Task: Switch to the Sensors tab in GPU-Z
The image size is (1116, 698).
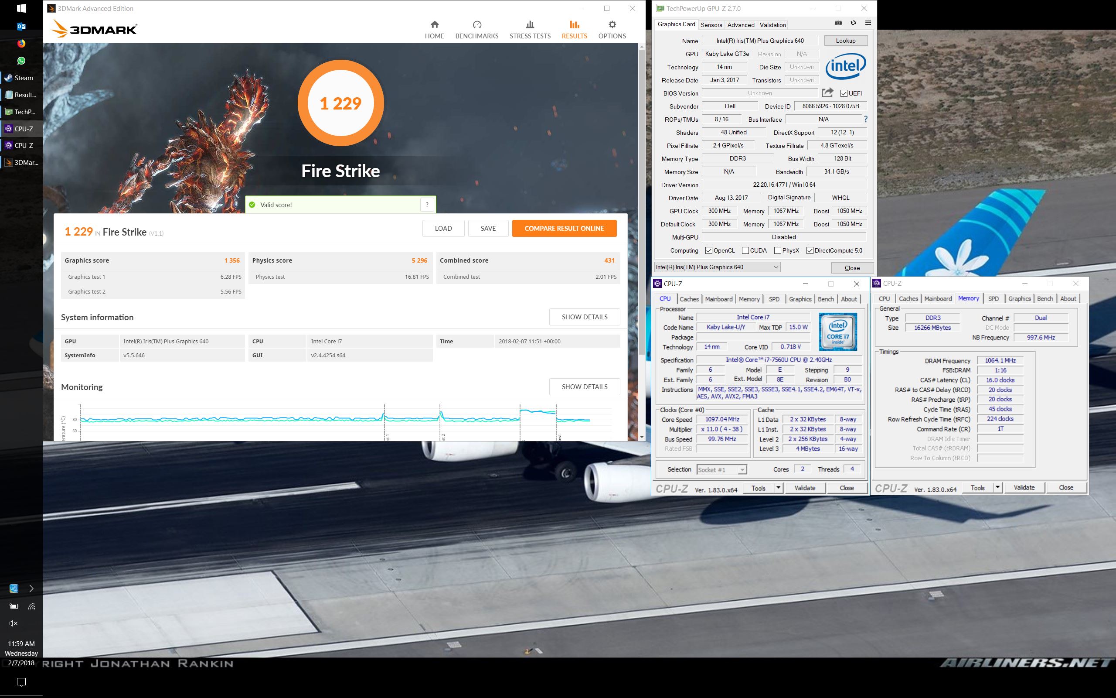Action: pyautogui.click(x=711, y=25)
